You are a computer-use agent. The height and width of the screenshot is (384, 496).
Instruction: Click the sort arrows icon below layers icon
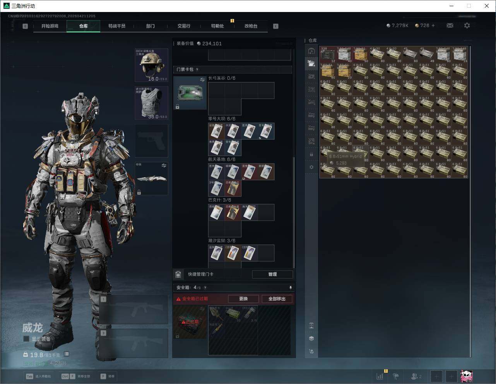coord(311,351)
